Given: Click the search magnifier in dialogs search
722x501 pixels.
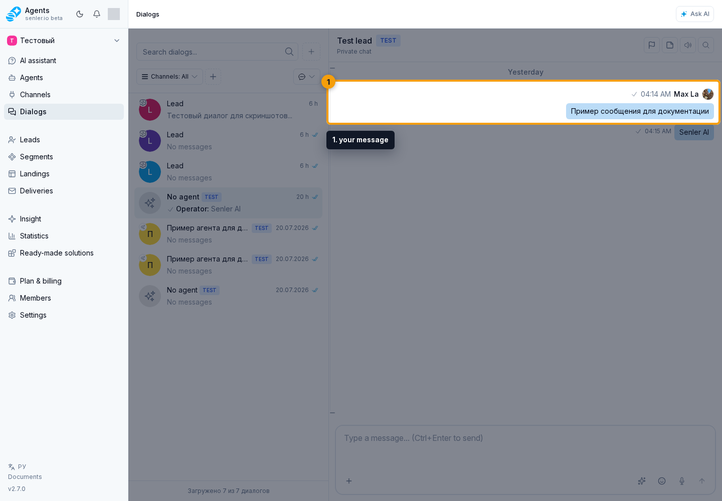Looking at the screenshot, I should pyautogui.click(x=289, y=52).
